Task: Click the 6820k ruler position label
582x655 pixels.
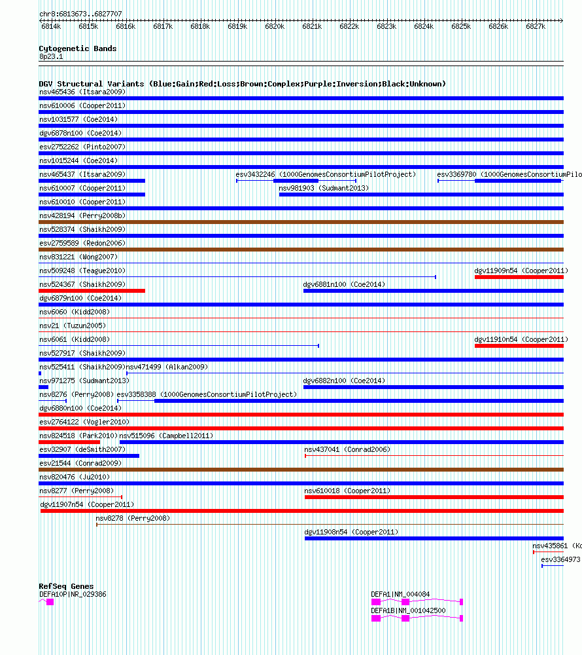Action: 275,27
